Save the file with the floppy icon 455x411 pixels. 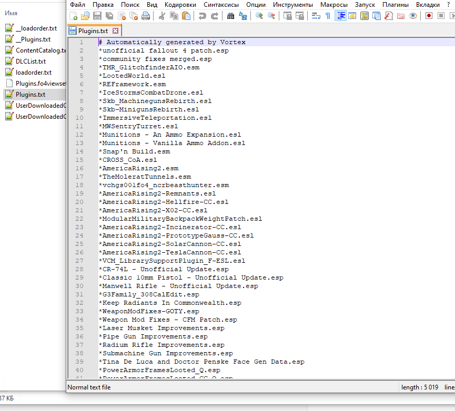(97, 16)
